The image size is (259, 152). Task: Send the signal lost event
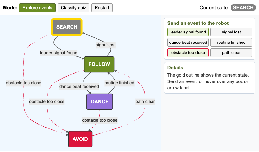tap(231, 32)
